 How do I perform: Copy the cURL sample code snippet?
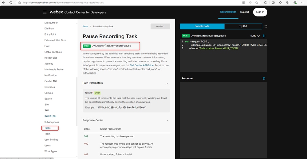pyautogui.click(x=264, y=36)
